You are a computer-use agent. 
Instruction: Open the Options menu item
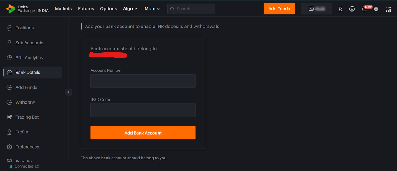click(x=108, y=9)
